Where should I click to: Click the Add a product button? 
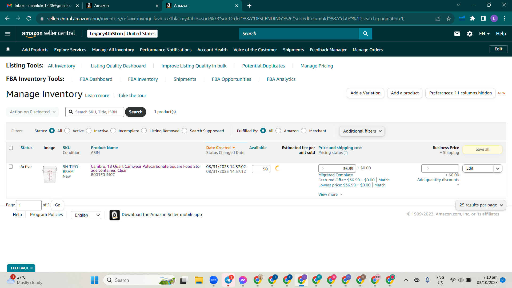click(405, 93)
